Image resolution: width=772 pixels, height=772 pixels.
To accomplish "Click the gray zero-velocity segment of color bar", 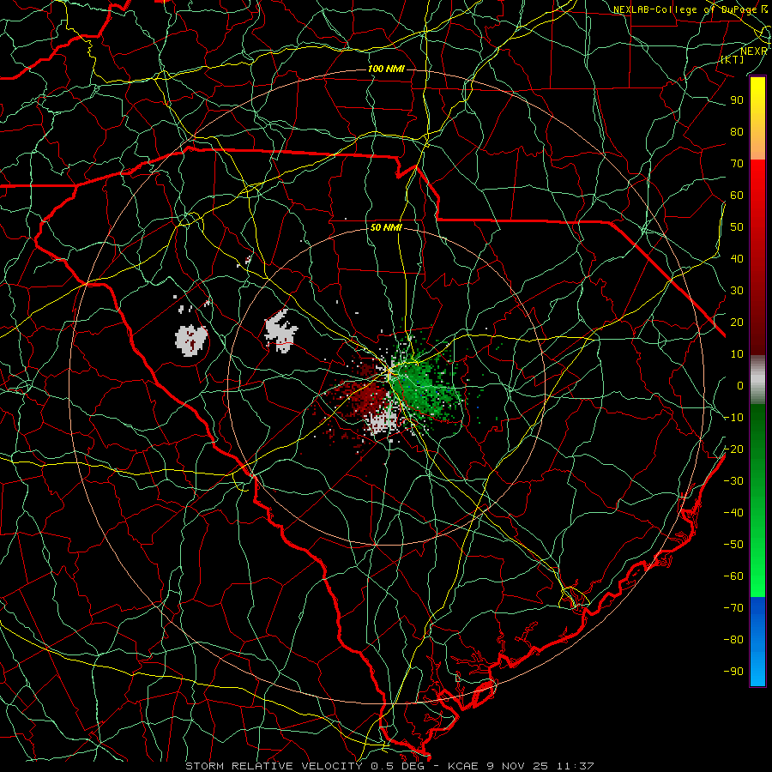I will [757, 380].
